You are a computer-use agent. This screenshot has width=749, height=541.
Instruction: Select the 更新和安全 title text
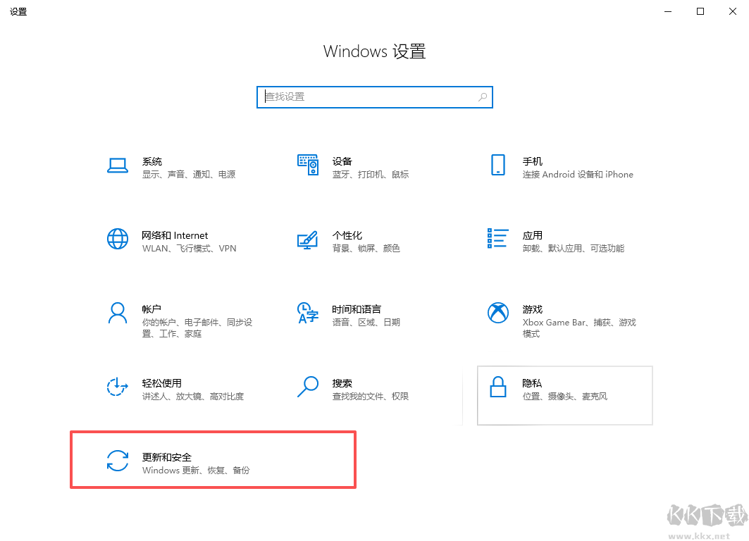pos(167,457)
